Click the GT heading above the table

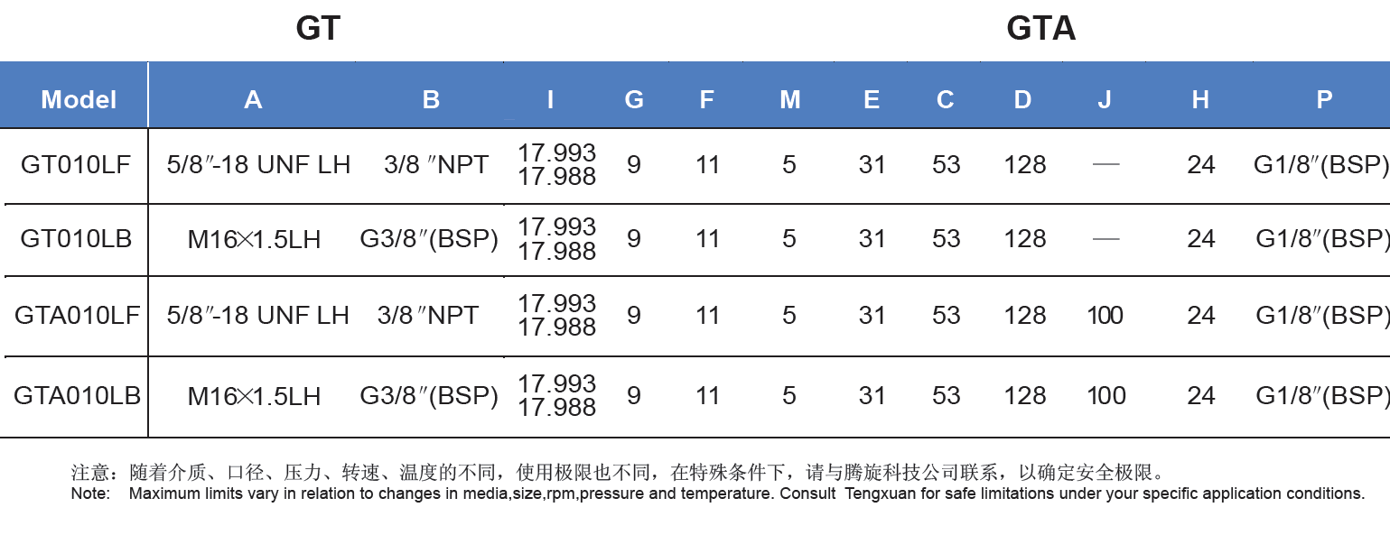318,29
